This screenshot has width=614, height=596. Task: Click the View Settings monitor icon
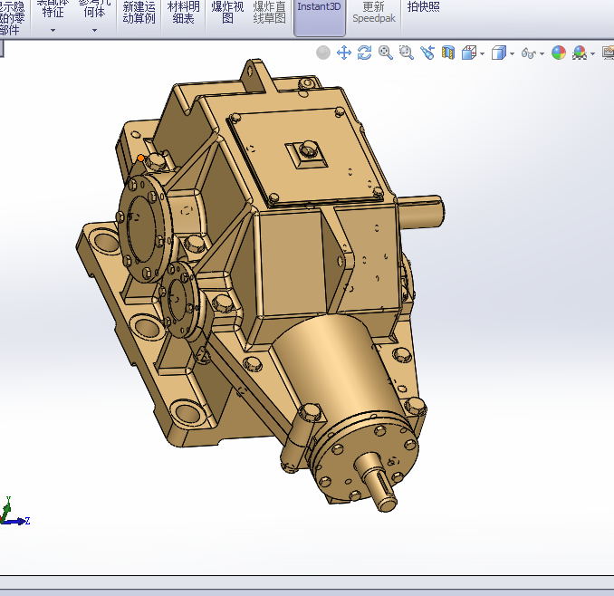[x=609, y=53]
